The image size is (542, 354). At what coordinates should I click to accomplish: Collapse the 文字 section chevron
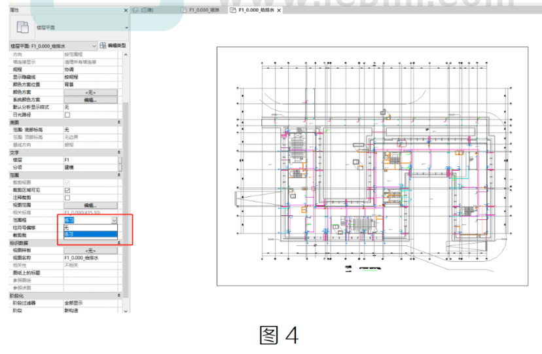[x=119, y=152]
